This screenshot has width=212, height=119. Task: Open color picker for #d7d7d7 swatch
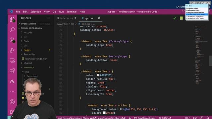coord(98,75)
